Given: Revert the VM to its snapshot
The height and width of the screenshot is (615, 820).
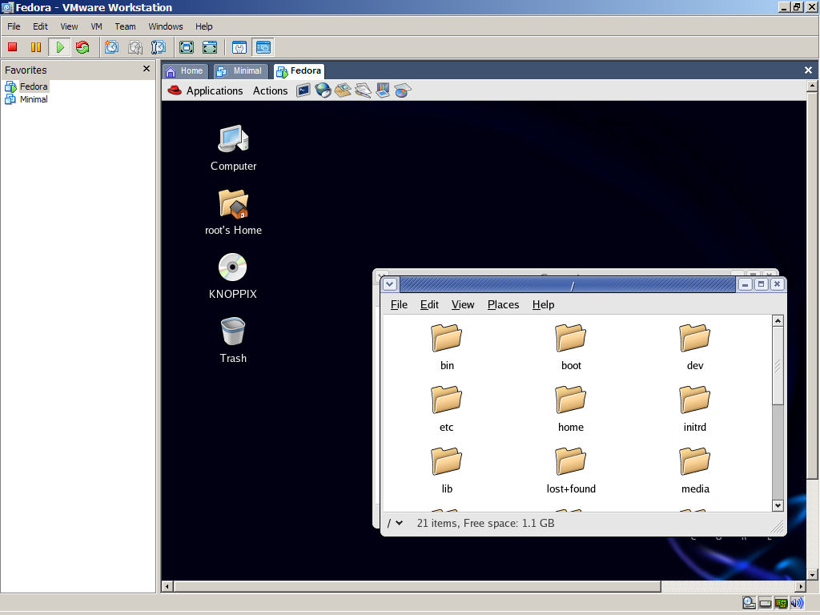Looking at the screenshot, I should 135,47.
